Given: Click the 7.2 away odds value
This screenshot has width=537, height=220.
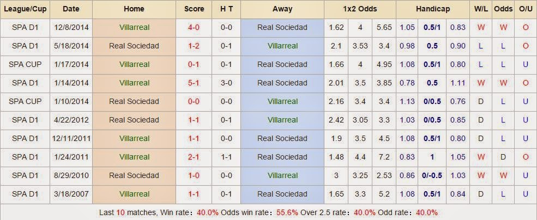Looking at the screenshot, I should (x=384, y=157).
